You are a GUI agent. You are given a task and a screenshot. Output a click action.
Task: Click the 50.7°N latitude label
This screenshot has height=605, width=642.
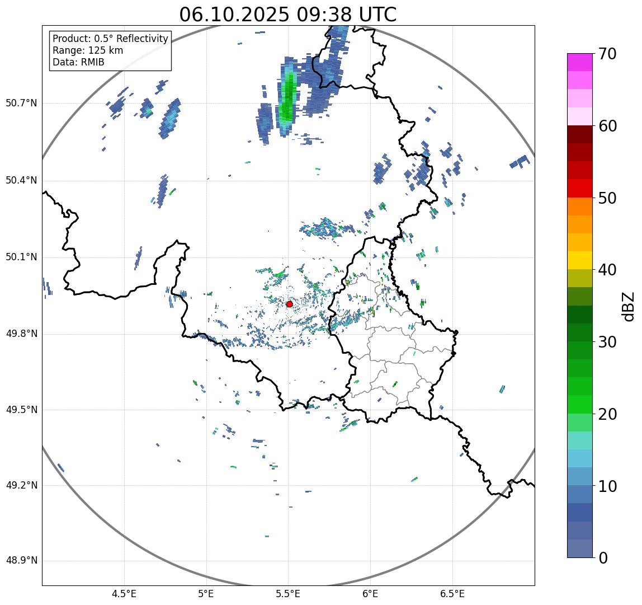(21, 103)
